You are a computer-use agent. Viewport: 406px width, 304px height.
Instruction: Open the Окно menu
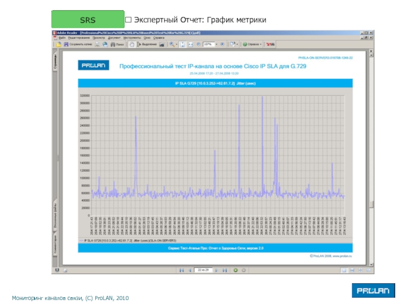click(x=147, y=37)
